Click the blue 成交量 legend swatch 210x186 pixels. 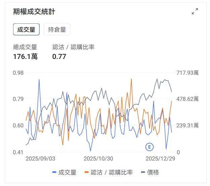click(54, 172)
